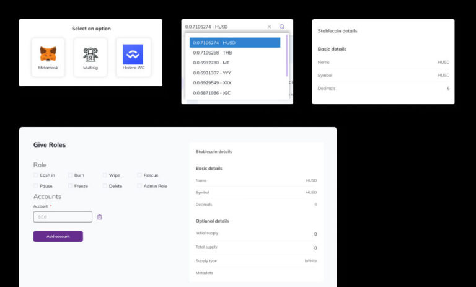Click the Supply type value Infinite
The height and width of the screenshot is (287, 476).
tap(311, 261)
